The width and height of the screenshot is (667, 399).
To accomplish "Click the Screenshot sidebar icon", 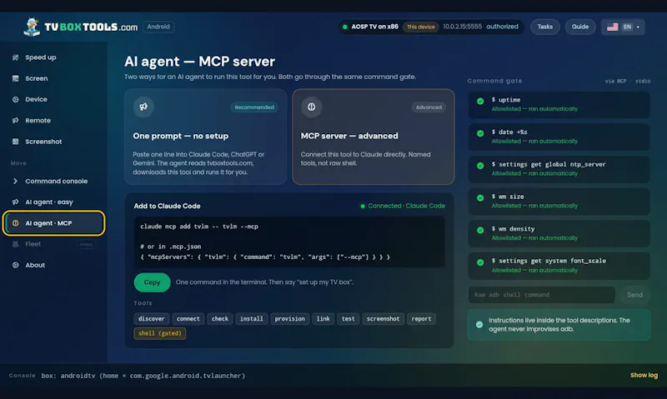I will tap(15, 142).
